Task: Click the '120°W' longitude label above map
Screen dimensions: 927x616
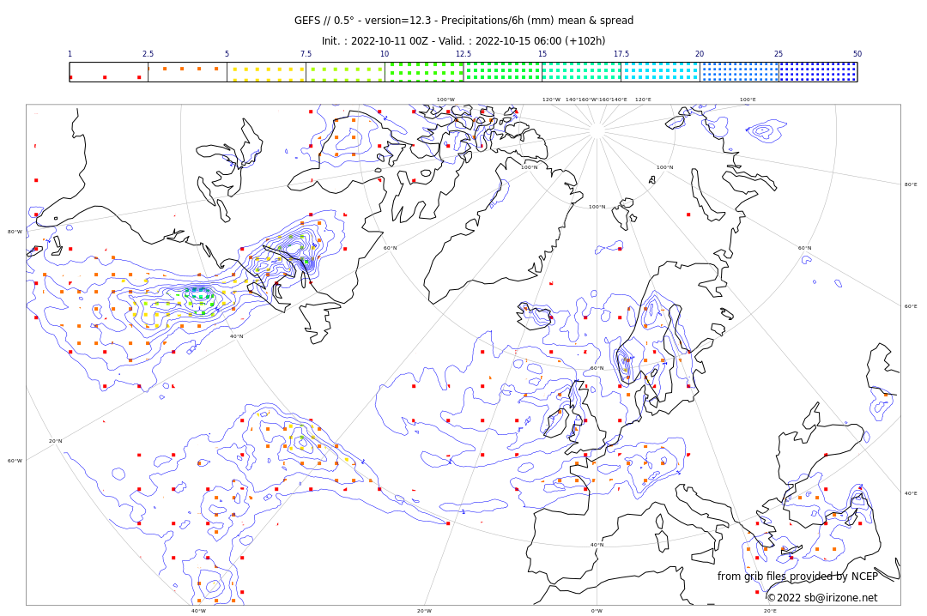Action: (552, 100)
